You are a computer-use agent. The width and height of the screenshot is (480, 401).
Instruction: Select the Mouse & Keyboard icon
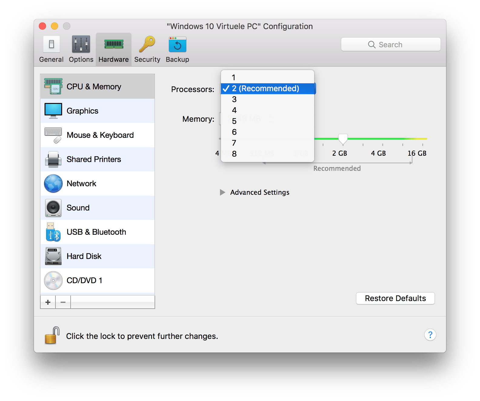(53, 135)
